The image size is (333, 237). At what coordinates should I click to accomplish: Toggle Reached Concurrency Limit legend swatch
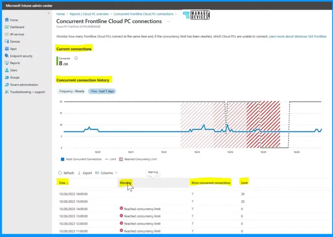pyautogui.click(x=121, y=159)
